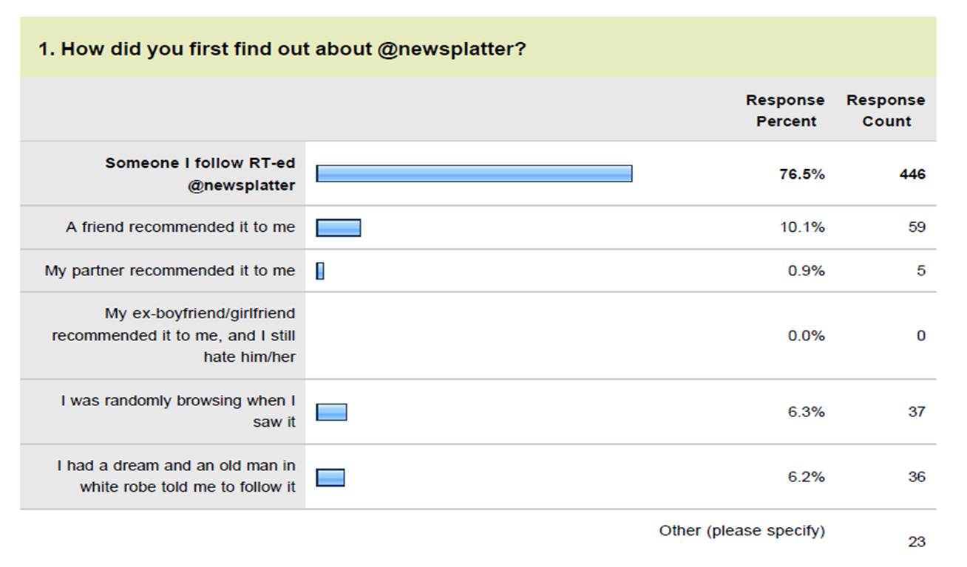Click the Response Count column header

pos(885,111)
